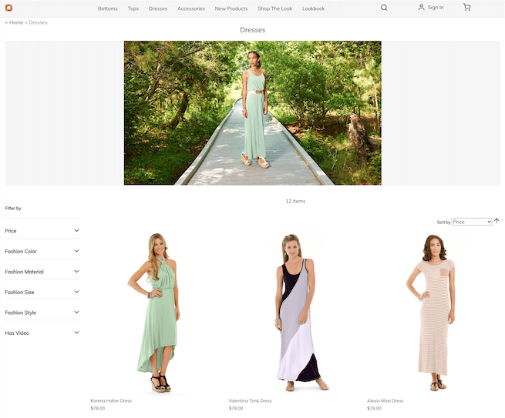Expand the Fashion Color filter
505x418 pixels.
click(42, 251)
